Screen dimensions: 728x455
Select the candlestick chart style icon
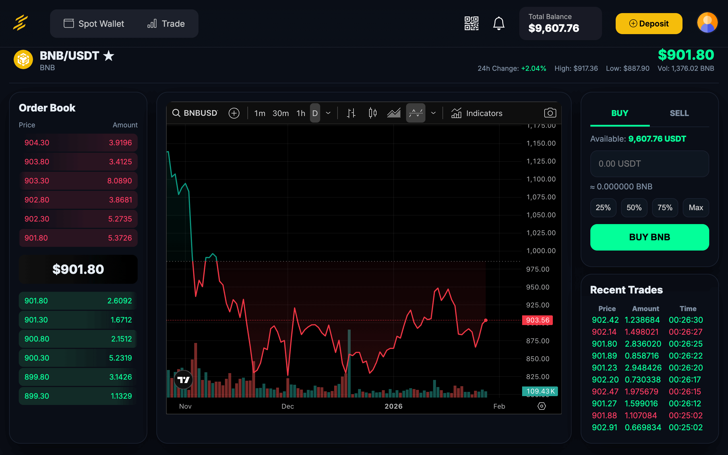click(x=373, y=113)
